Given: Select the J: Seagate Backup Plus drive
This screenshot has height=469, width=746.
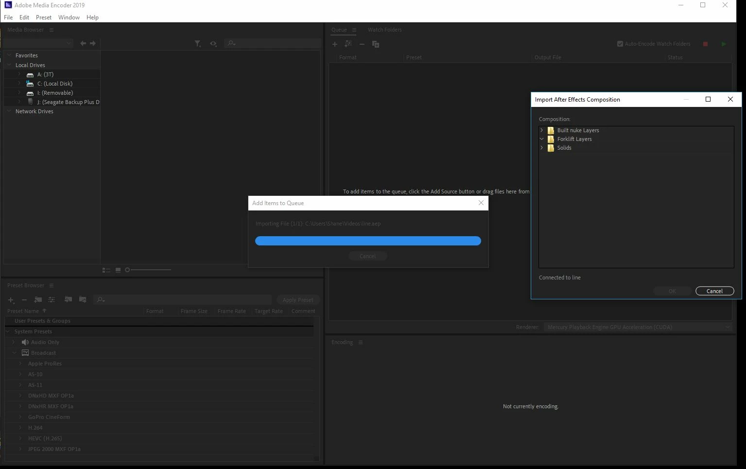Looking at the screenshot, I should (68, 102).
